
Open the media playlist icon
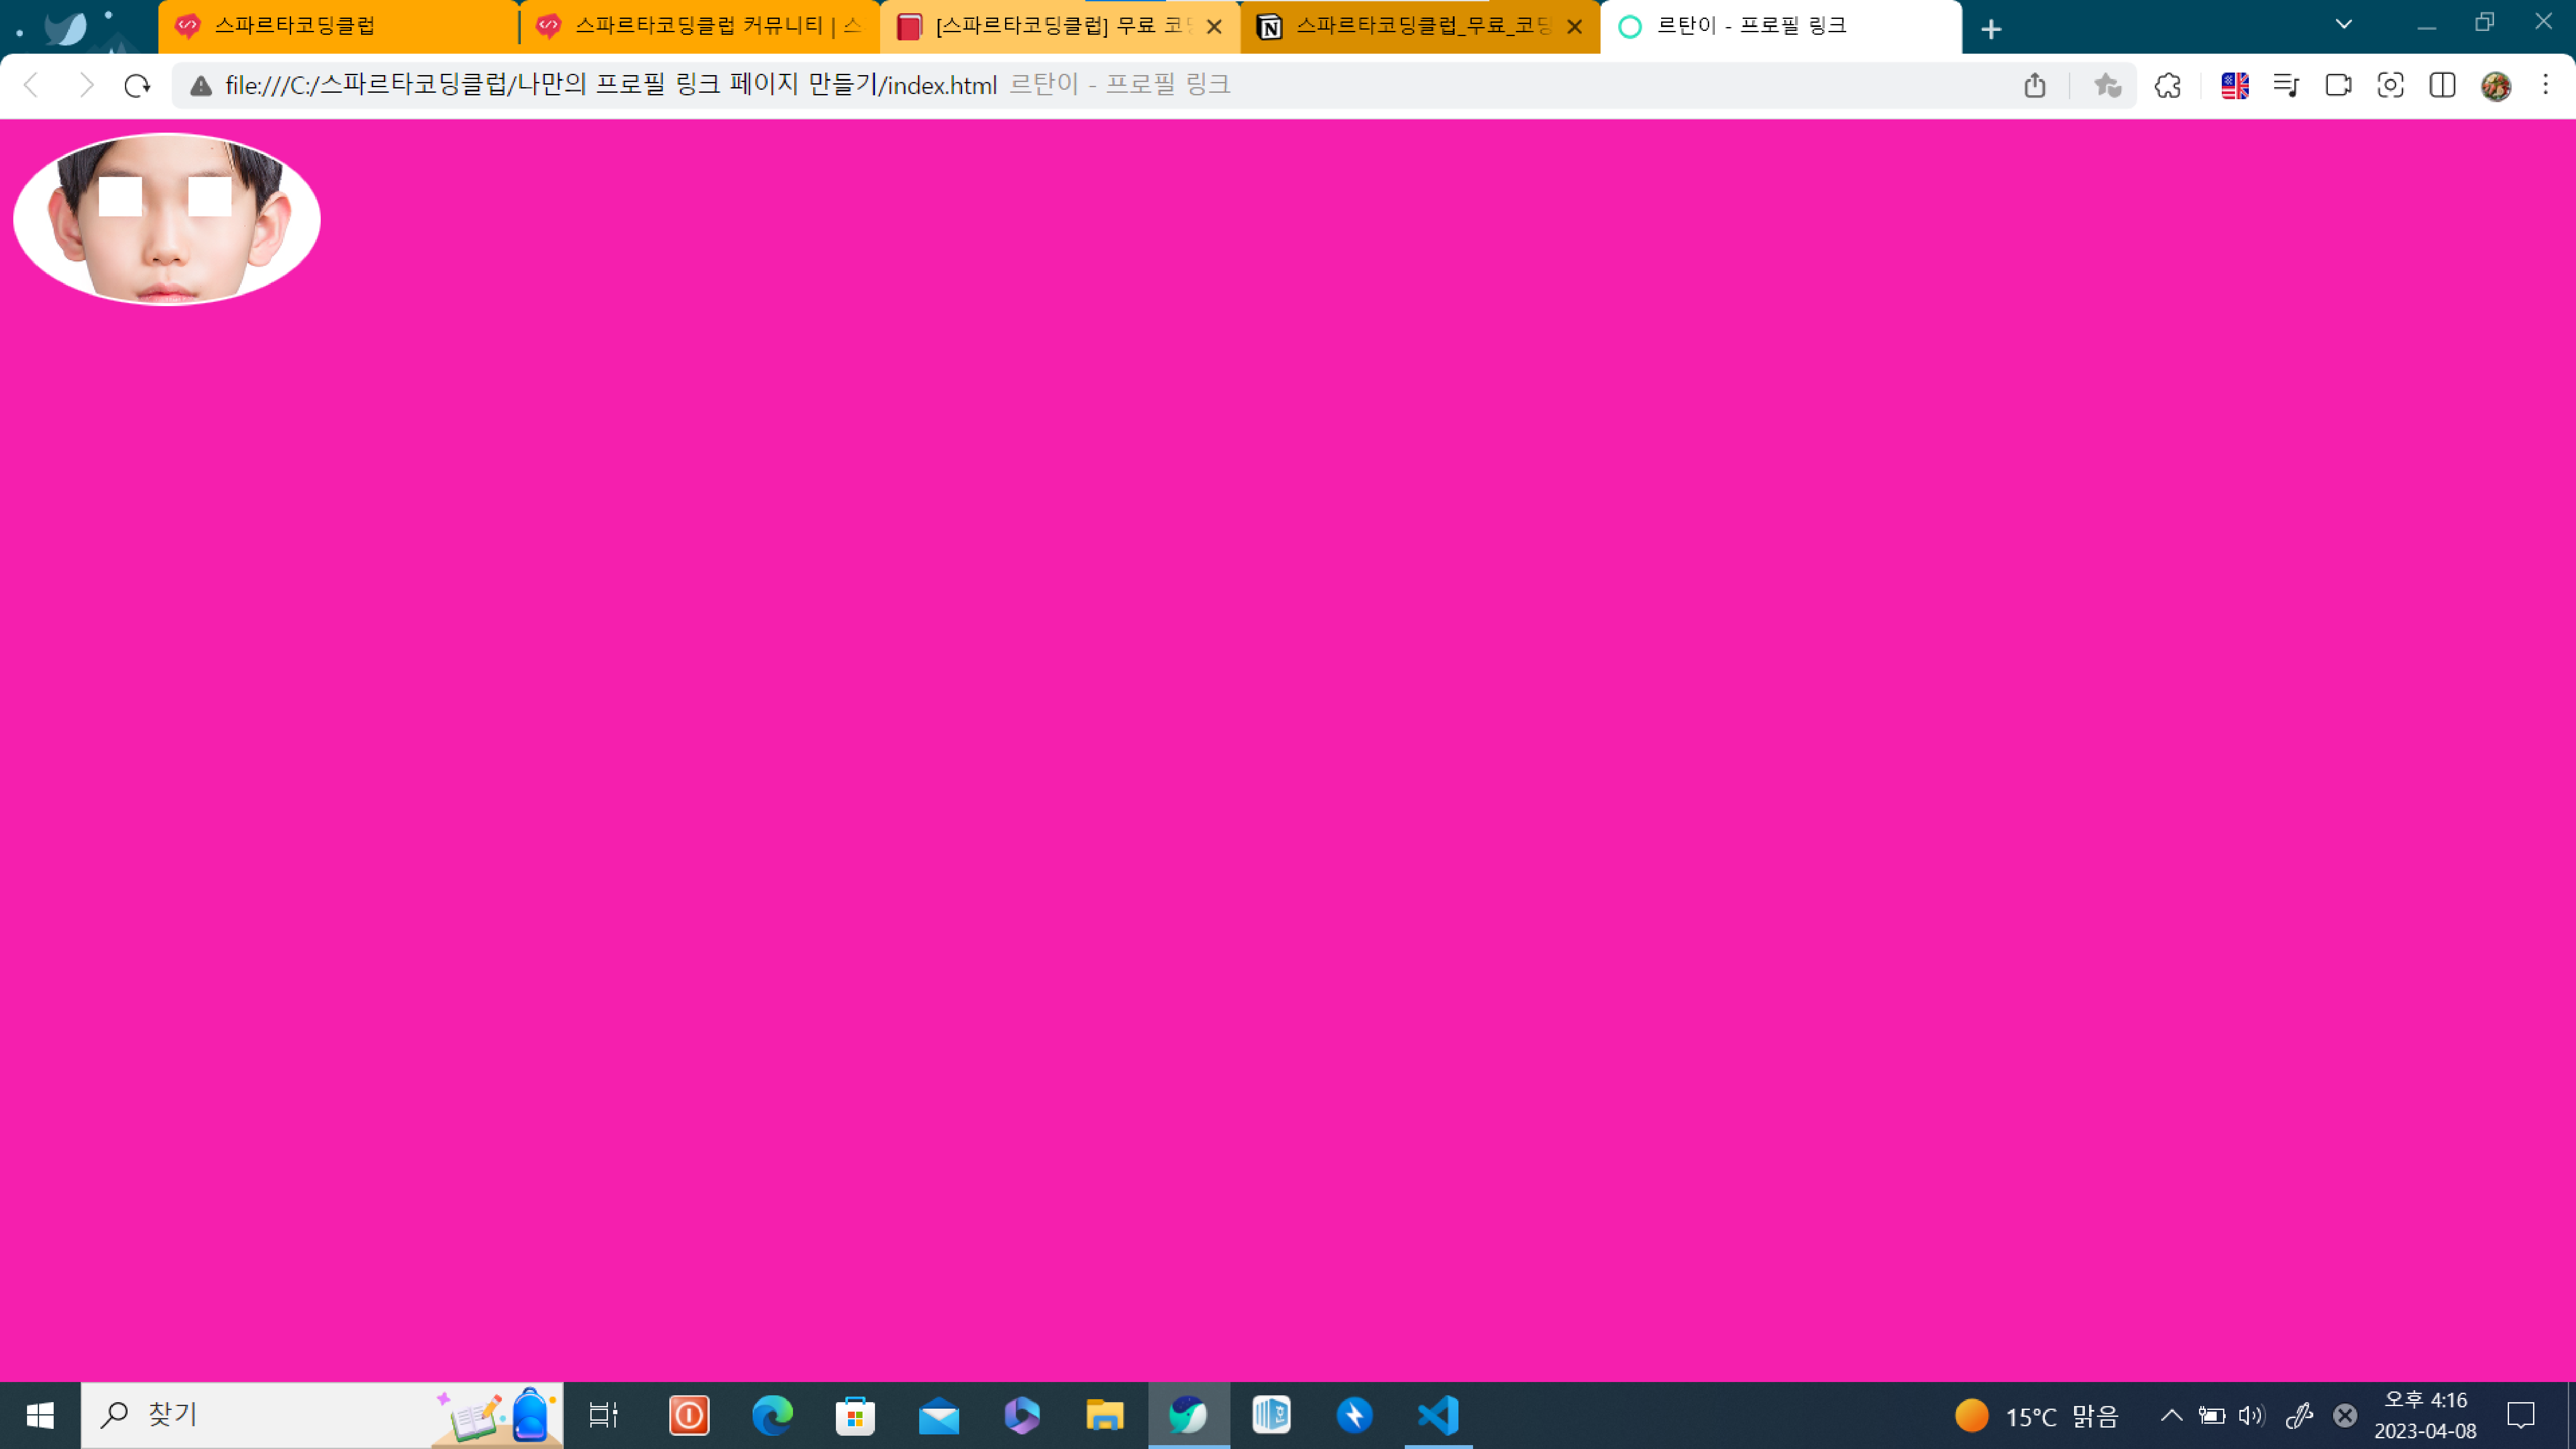(2287, 86)
